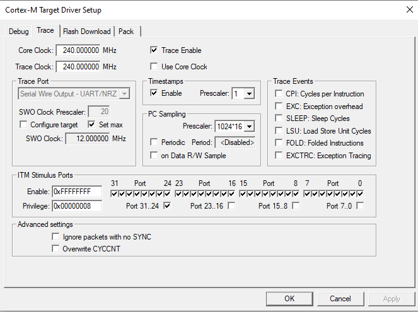Screen dimensions: 418x312
Task: Uncheck ITM stimulus port 24 checkbox
Action: pyautogui.click(x=168, y=194)
